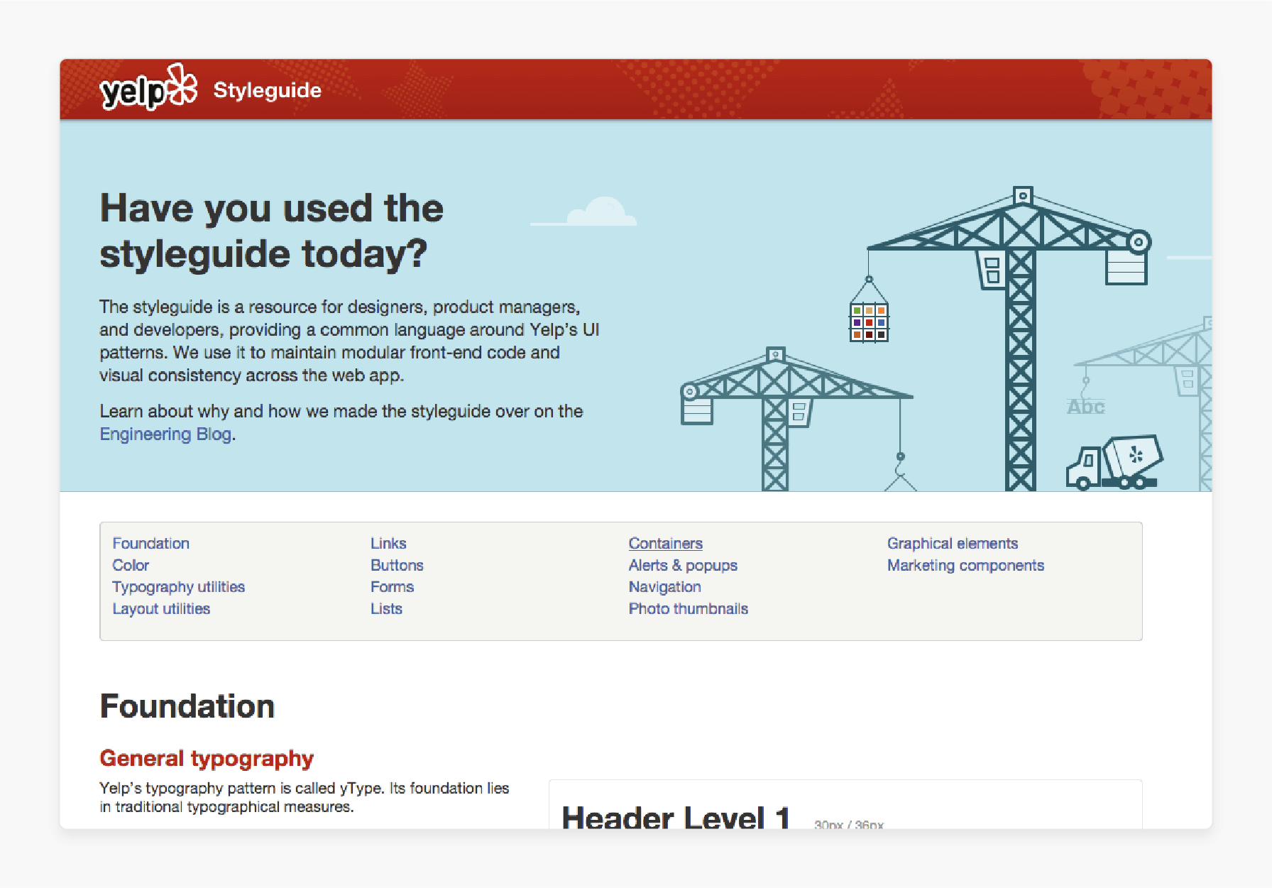1272x888 pixels.
Task: Click the Yelp logo in the header
Action: click(148, 88)
